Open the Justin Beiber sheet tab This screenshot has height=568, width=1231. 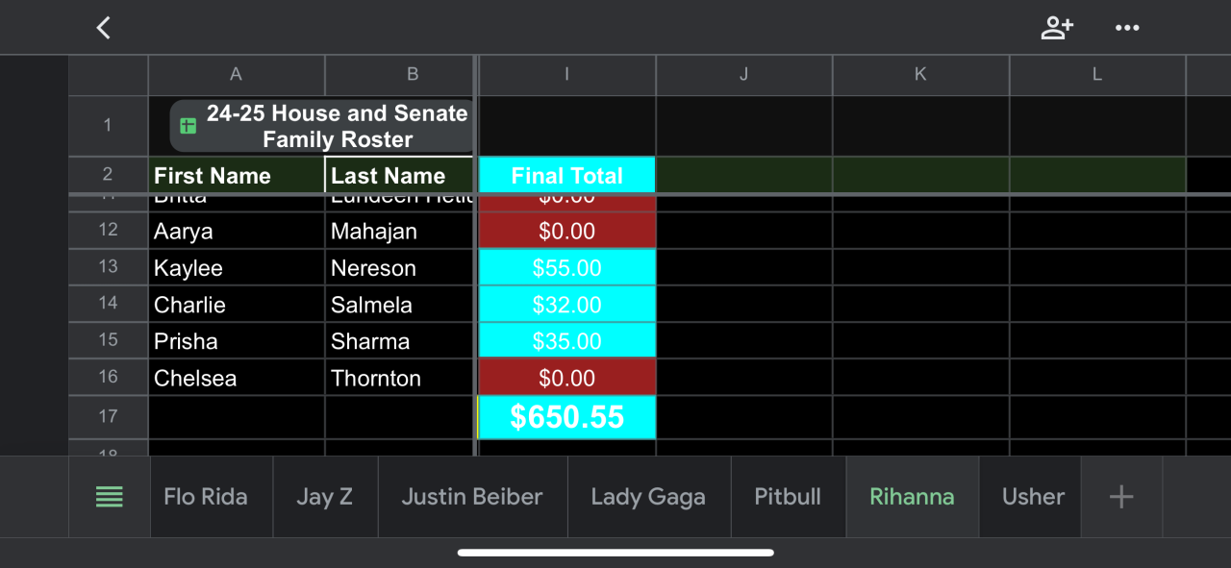coord(472,497)
